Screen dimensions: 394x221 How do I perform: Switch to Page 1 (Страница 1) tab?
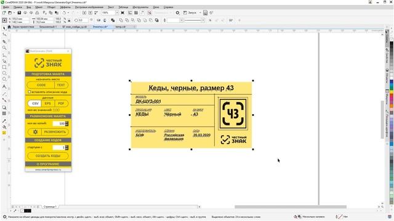[x=50, y=207]
